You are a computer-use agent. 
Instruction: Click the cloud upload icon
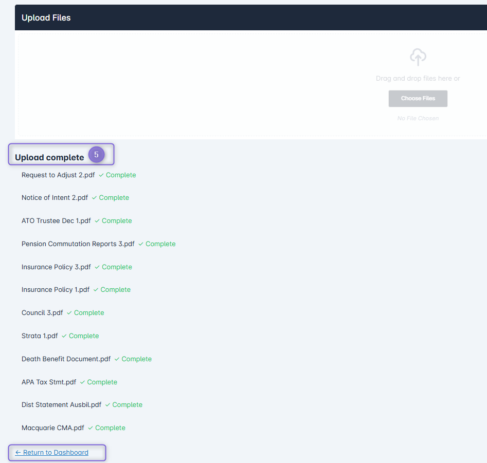[x=418, y=57]
